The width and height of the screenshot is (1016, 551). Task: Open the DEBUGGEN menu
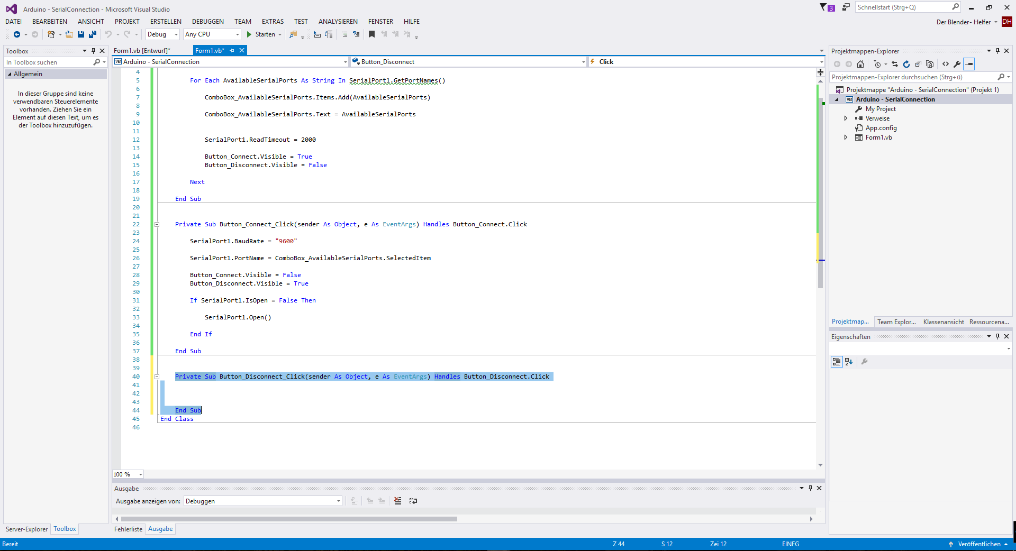click(x=208, y=21)
